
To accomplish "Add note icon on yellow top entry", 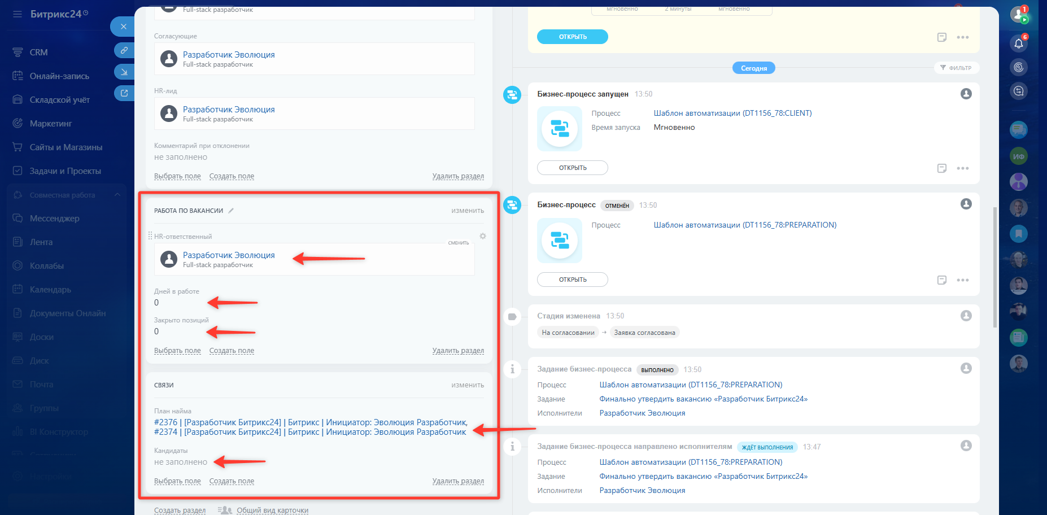I will [942, 37].
